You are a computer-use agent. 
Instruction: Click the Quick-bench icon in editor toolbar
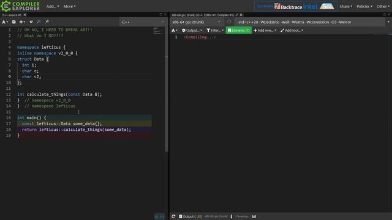[47, 22]
